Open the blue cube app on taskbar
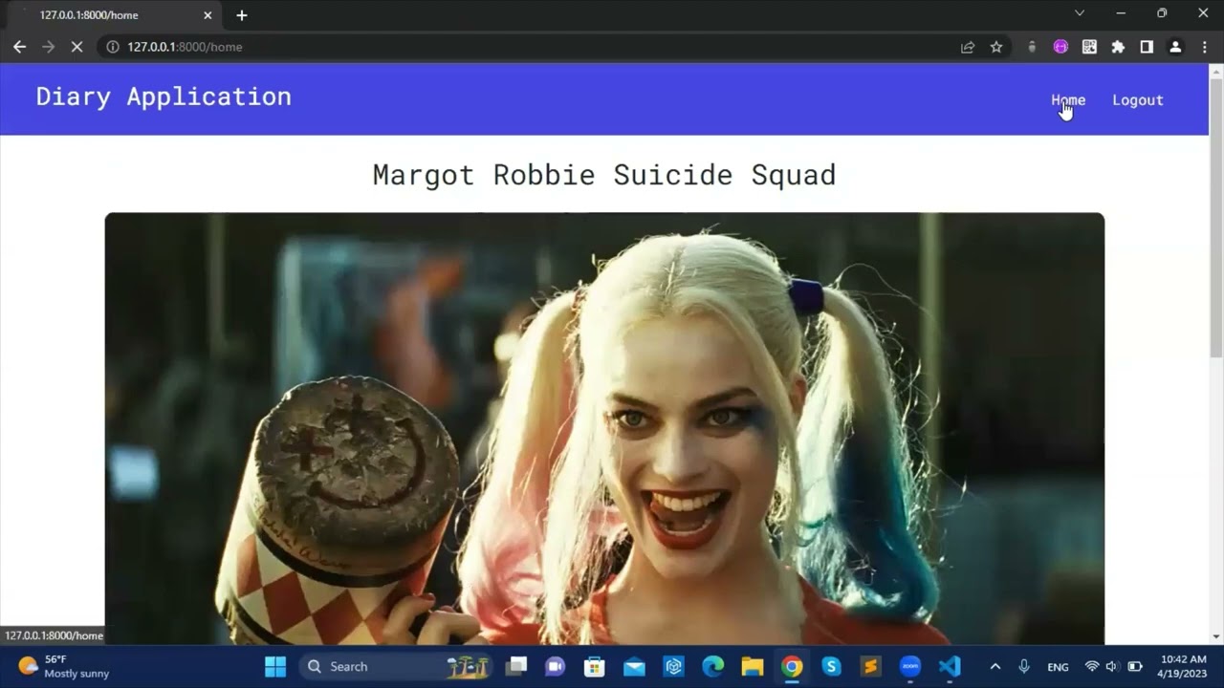The width and height of the screenshot is (1224, 688). (673, 666)
